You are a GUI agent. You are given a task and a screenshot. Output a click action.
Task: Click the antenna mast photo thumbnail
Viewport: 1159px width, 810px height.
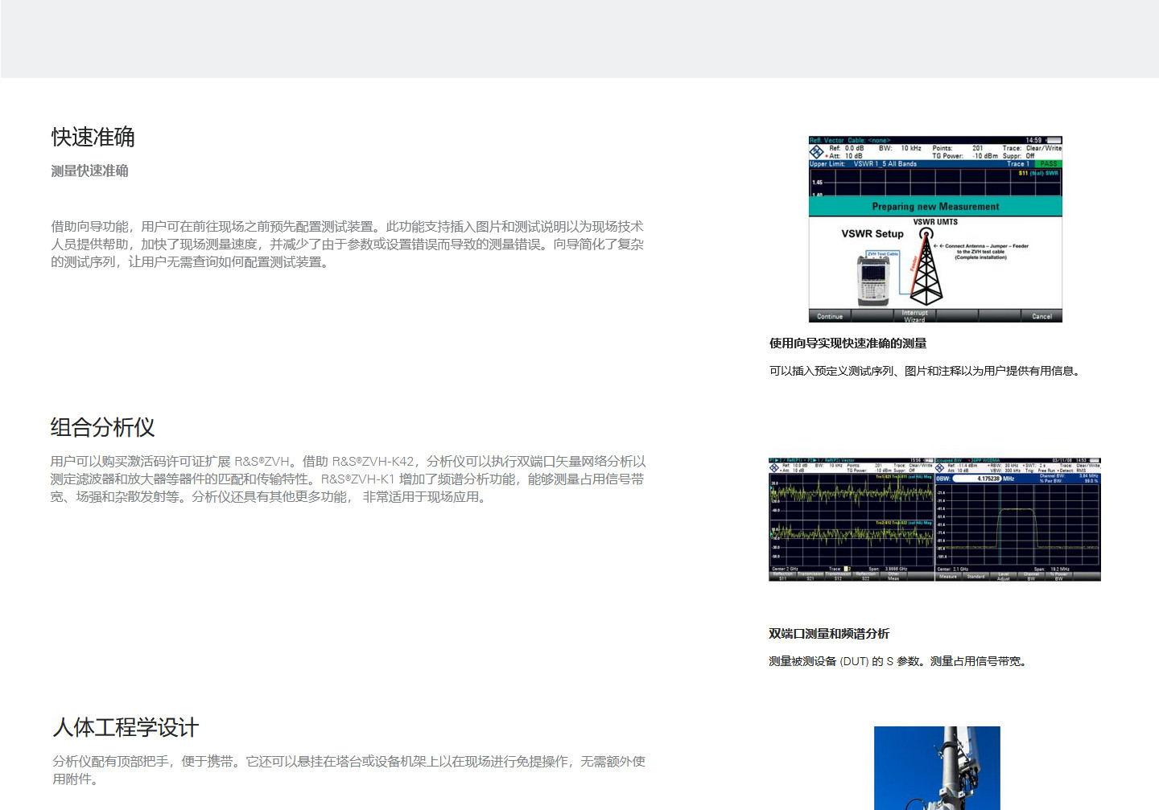coord(937,767)
